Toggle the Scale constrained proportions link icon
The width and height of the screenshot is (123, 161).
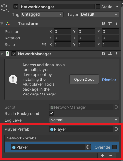pyautogui.click(x=44, y=44)
